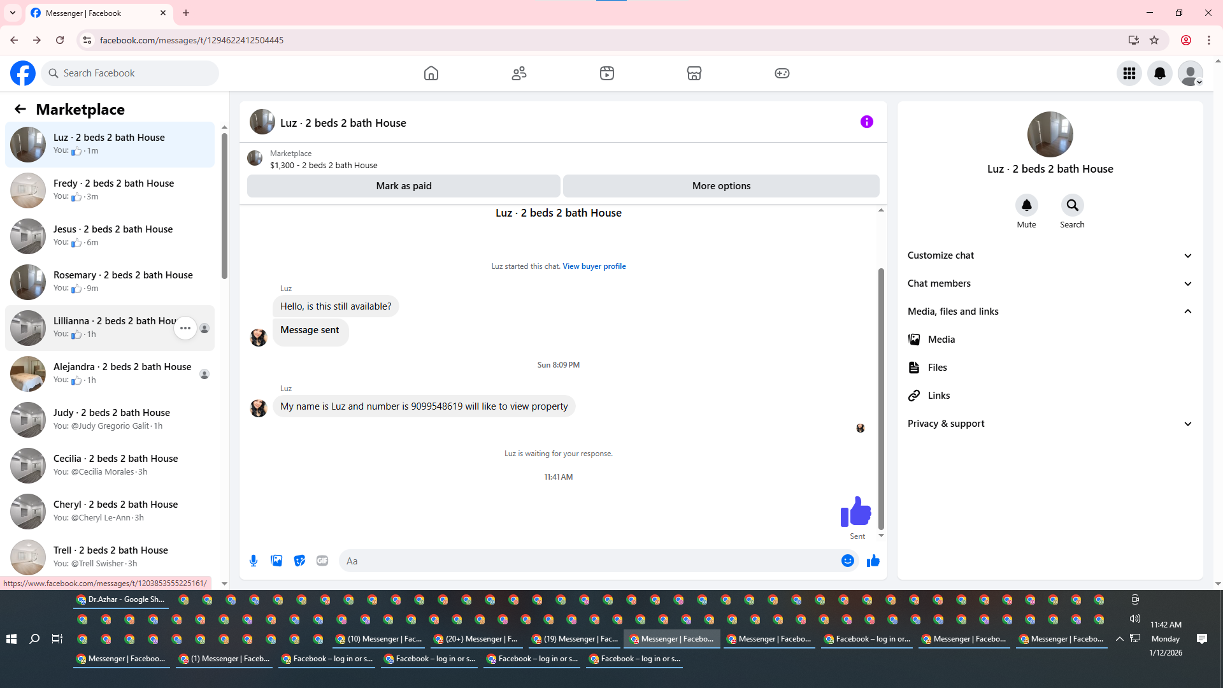The height and width of the screenshot is (688, 1223).
Task: Open View buyer profile link
Action: click(594, 266)
